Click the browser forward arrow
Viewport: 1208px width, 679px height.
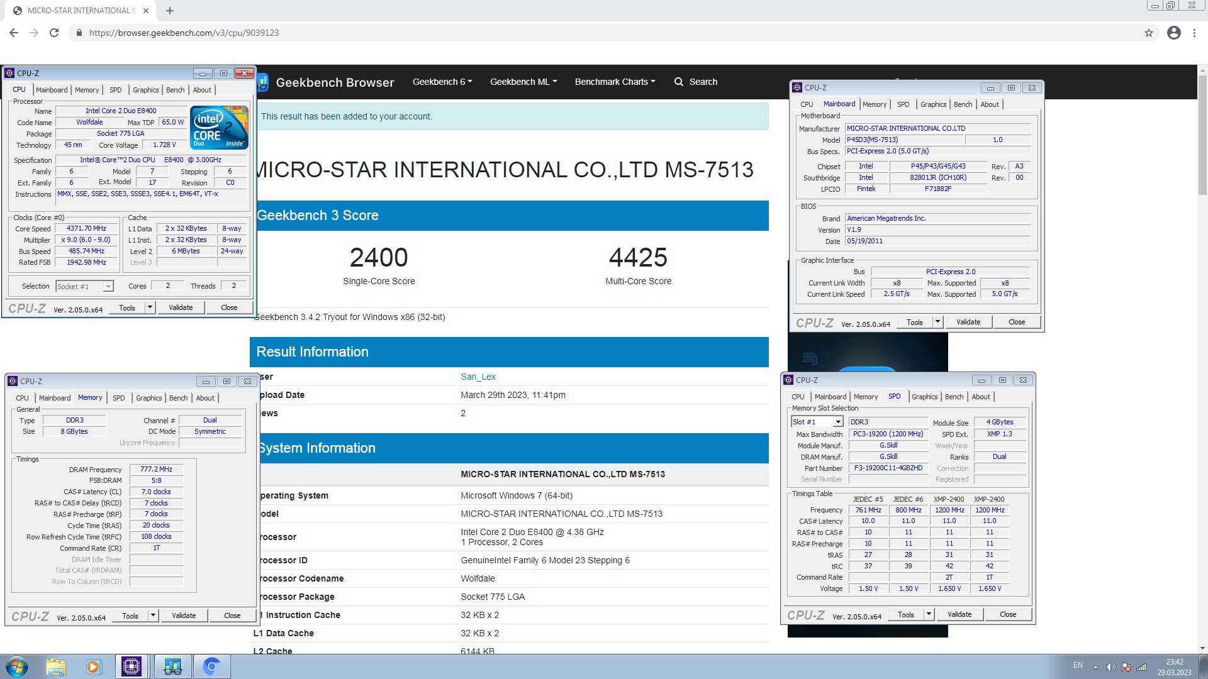click(34, 33)
